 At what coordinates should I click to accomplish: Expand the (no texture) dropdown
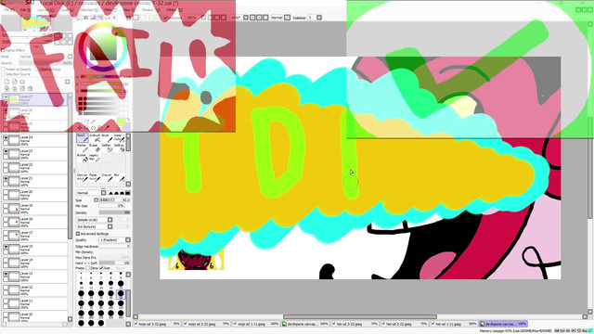[x=95, y=226]
